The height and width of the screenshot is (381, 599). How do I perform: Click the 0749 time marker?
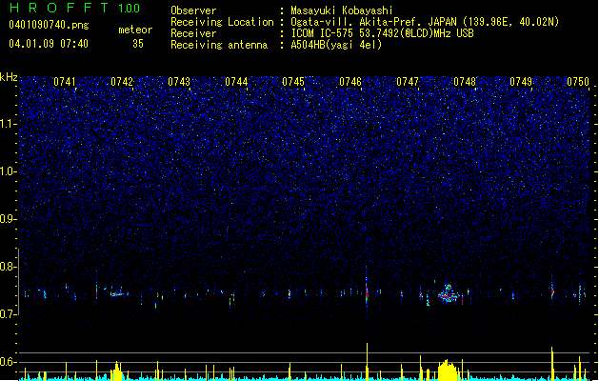click(521, 82)
